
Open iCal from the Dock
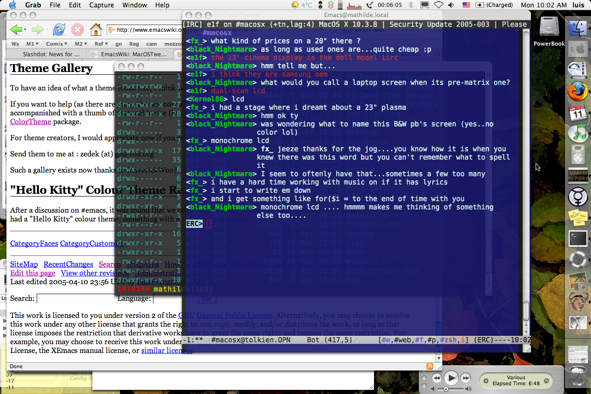tap(577, 112)
